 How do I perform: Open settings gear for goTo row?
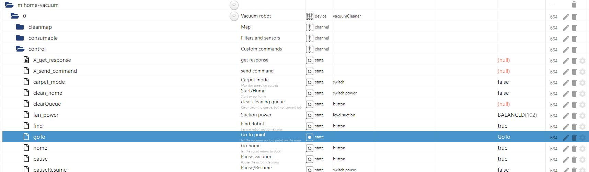click(x=582, y=138)
